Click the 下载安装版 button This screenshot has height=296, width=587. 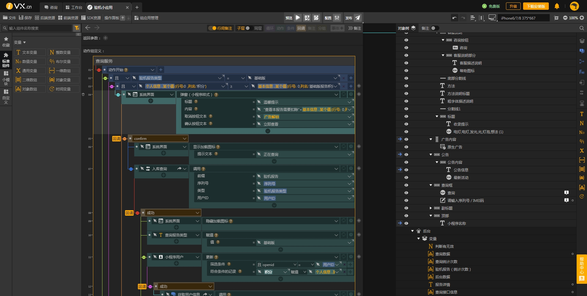(536, 6)
